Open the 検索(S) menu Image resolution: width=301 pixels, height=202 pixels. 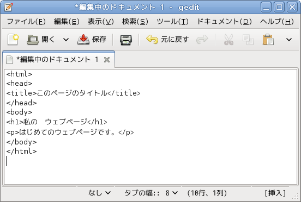pyautogui.click(x=135, y=22)
